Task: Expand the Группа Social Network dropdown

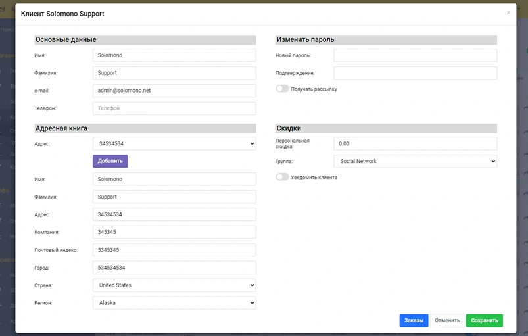Action: (x=415, y=161)
